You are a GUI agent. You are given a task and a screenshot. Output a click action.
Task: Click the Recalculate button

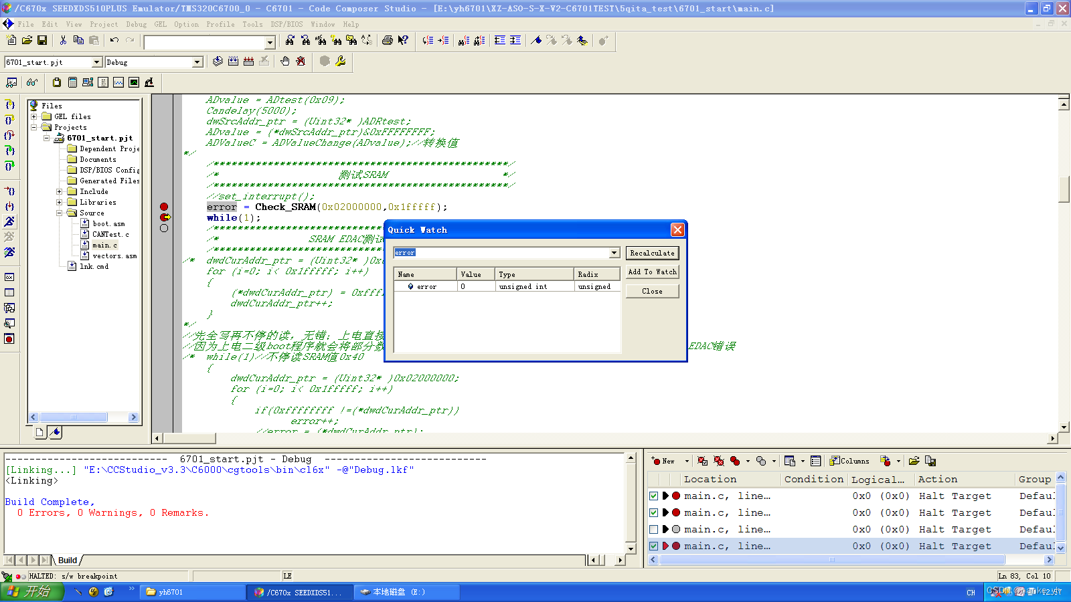(x=652, y=253)
